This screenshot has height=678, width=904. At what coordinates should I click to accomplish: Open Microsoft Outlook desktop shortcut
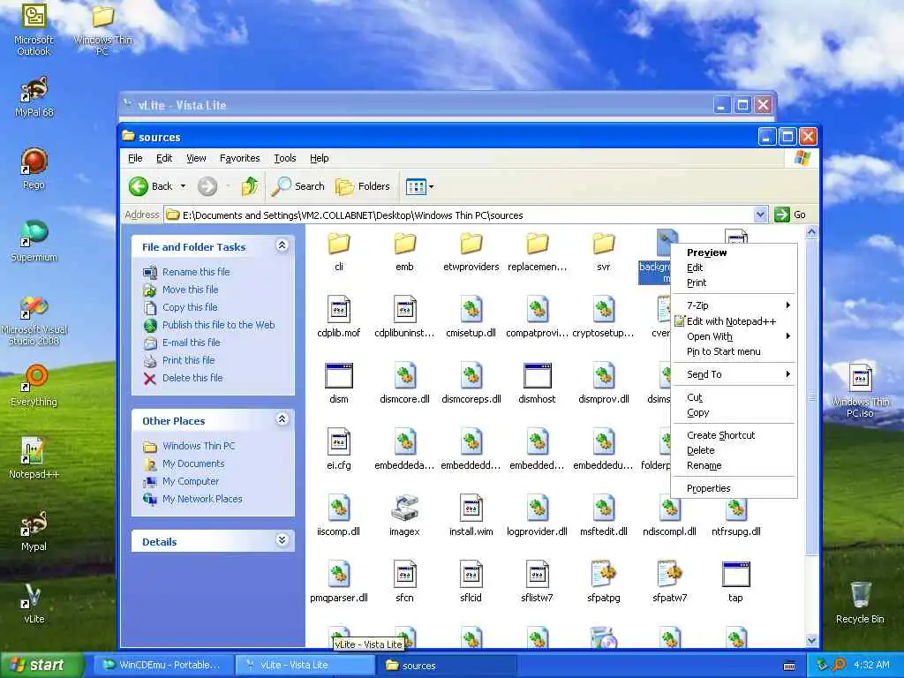[x=34, y=29]
